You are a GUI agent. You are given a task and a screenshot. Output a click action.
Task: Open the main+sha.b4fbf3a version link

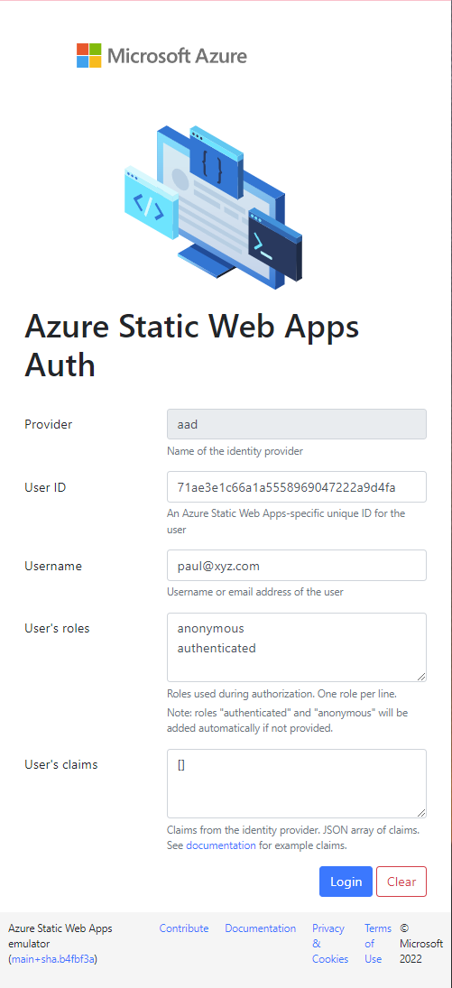[53, 959]
